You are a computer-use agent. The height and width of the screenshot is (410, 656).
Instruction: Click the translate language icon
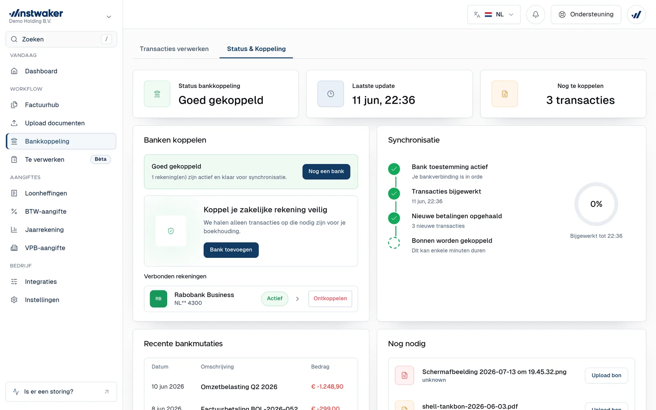[477, 14]
